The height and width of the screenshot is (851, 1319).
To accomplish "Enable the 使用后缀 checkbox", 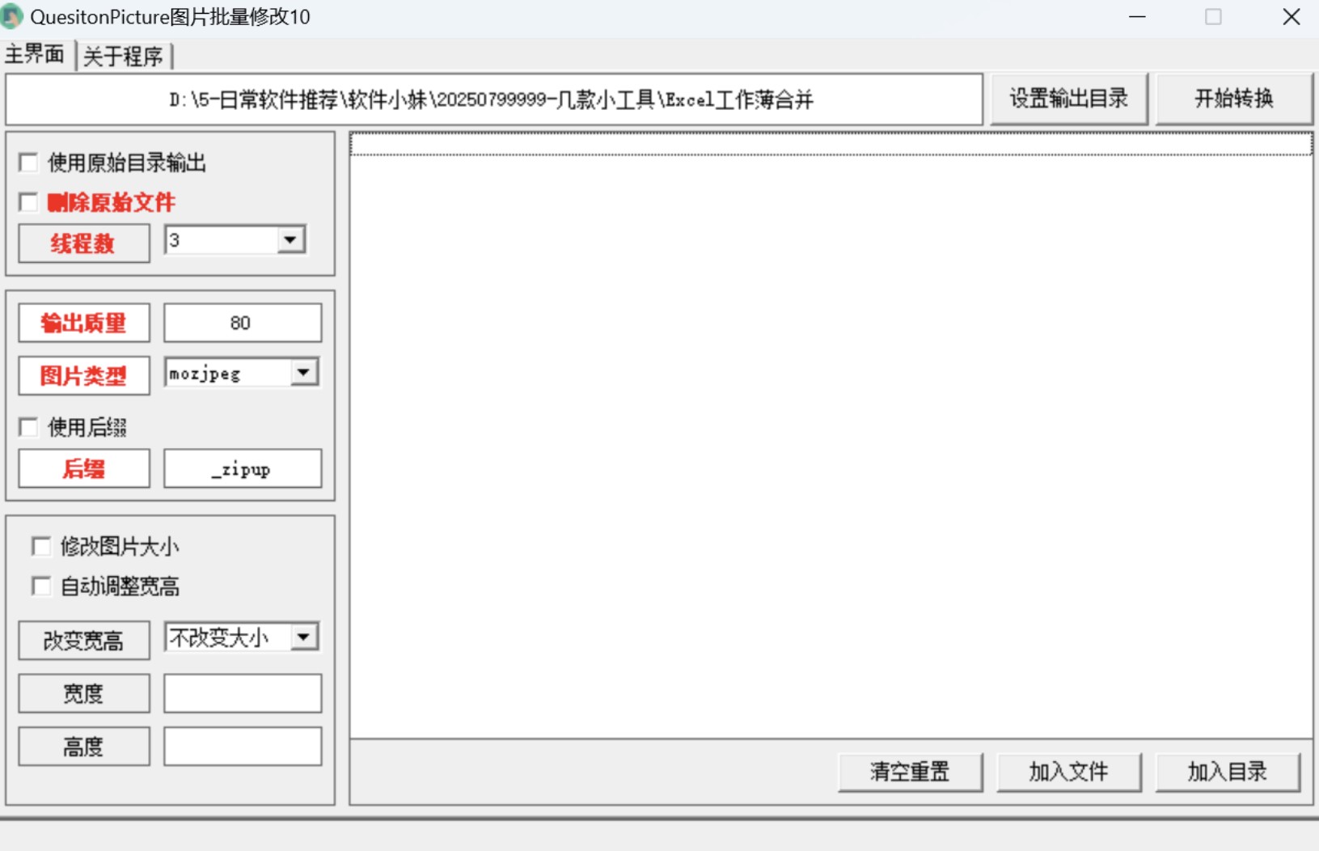I will tap(28, 427).
